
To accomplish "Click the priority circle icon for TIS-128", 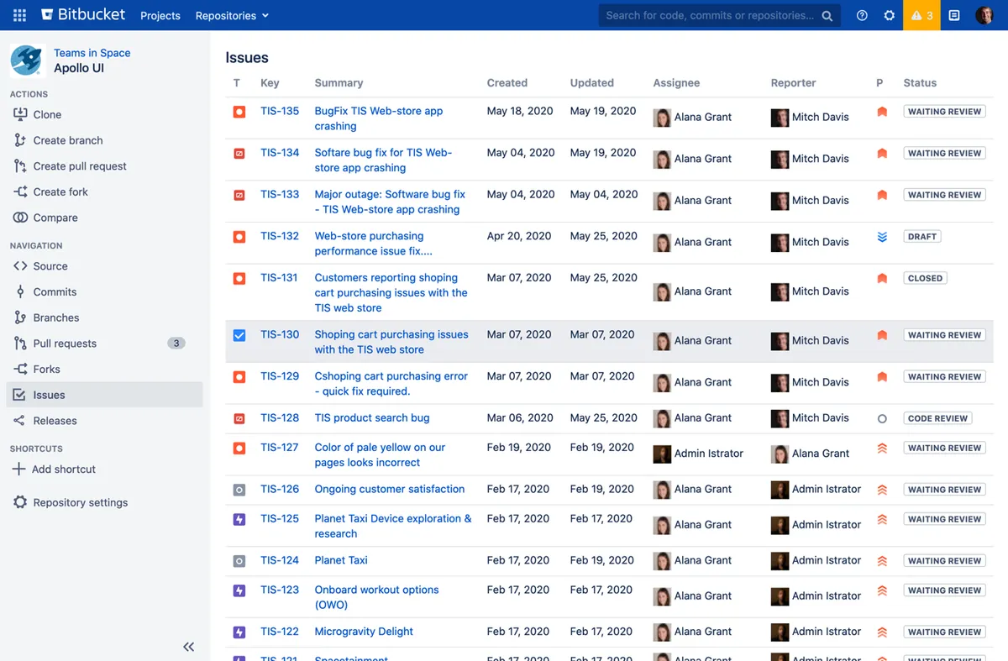I will coord(882,418).
